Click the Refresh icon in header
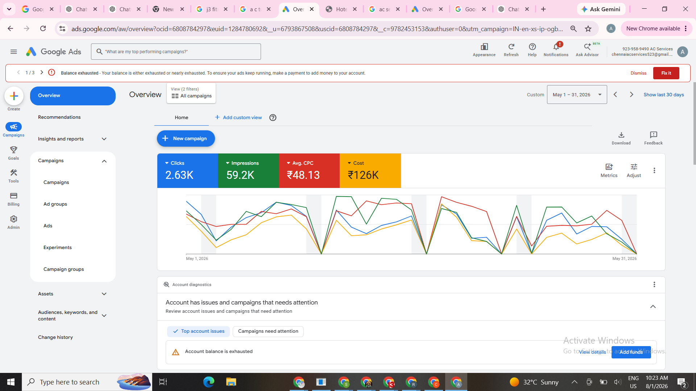The image size is (696, 391). pos(511,50)
